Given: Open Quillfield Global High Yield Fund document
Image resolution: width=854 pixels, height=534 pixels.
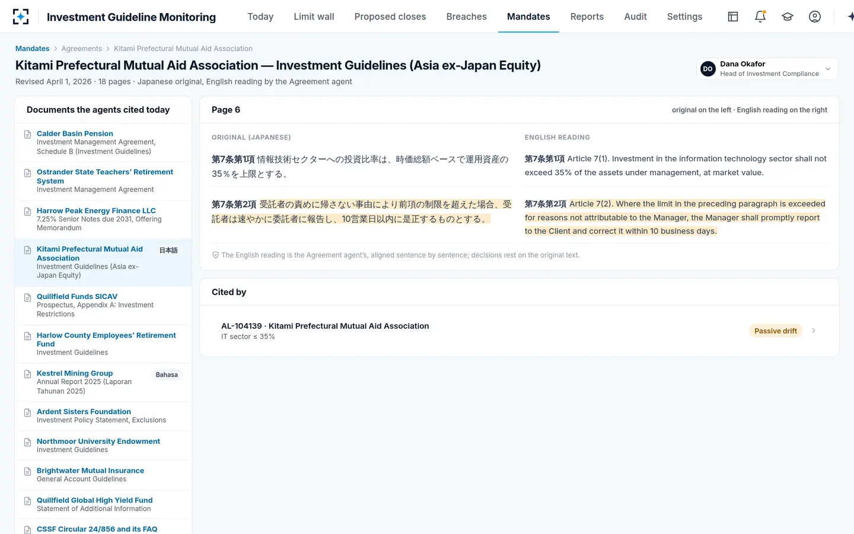Looking at the screenshot, I should pos(103,504).
